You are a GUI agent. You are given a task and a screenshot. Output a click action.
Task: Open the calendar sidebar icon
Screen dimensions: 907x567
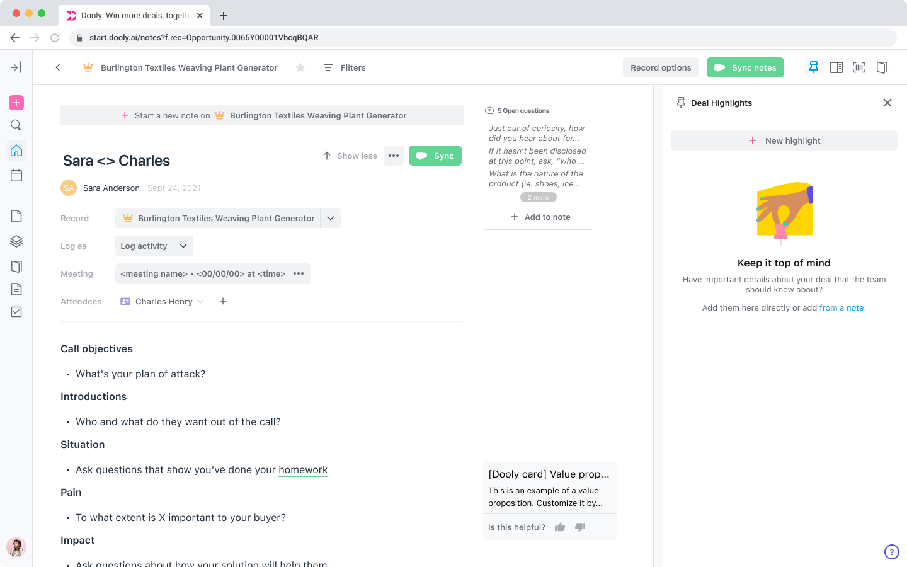(16, 176)
